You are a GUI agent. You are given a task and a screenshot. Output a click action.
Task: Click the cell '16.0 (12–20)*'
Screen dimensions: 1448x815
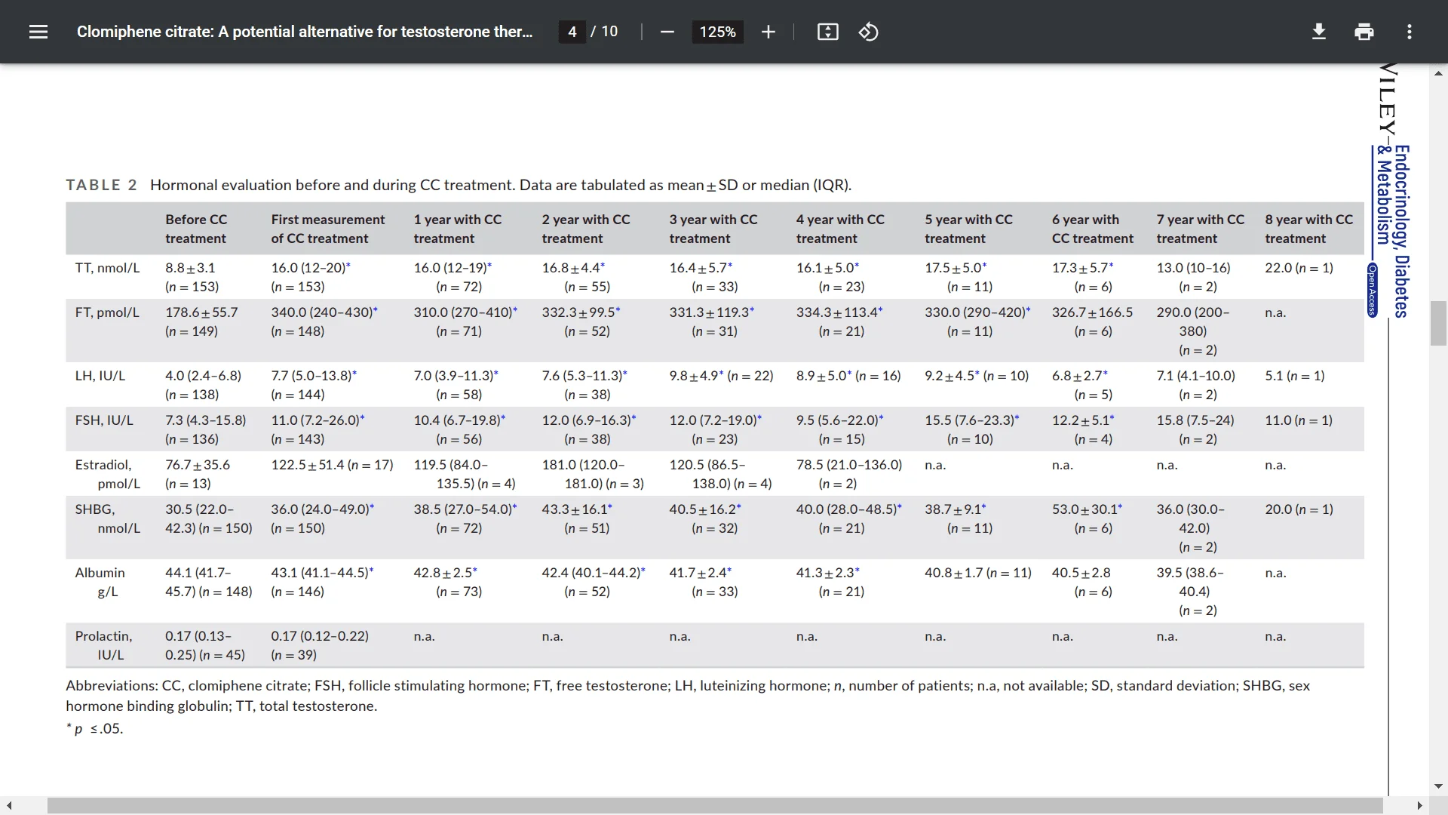[311, 268]
